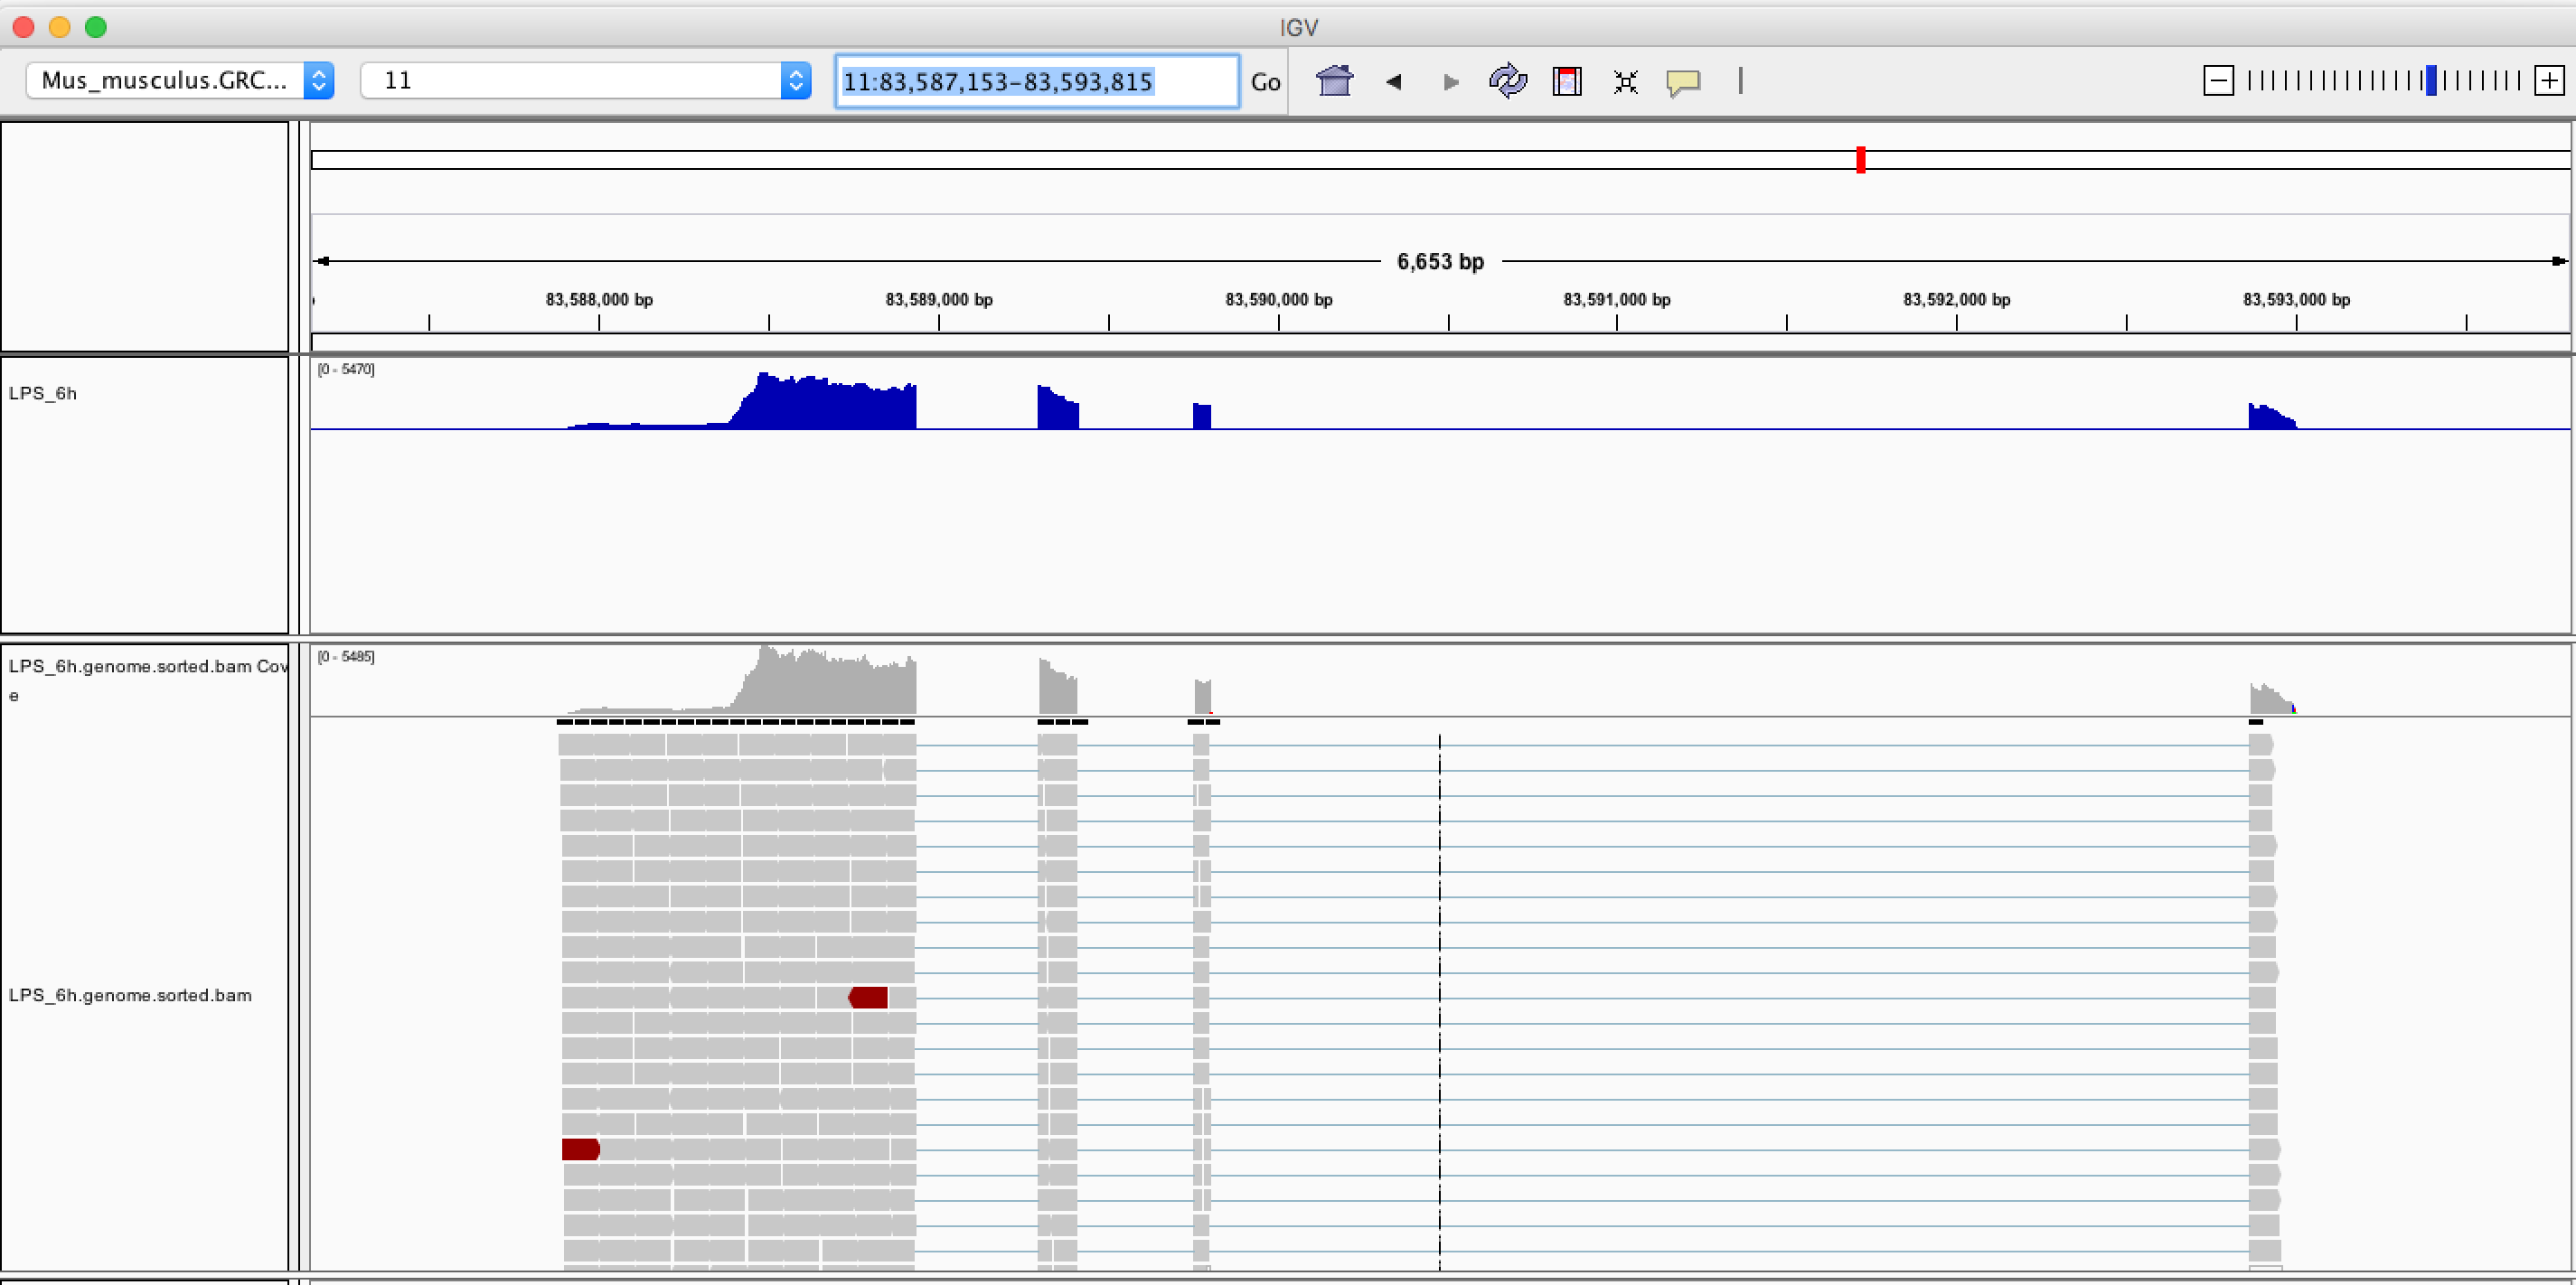Click the vertical bar toolbar icon
Viewport: 2576px width, 1285px height.
pos(1740,81)
